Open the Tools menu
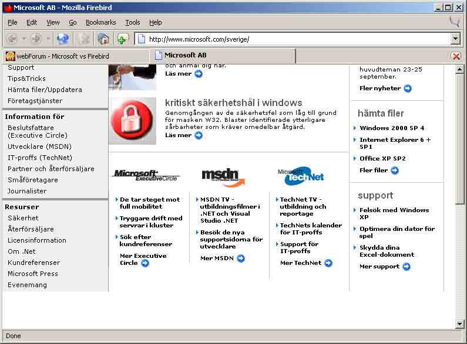This screenshot has width=467, height=344. pyautogui.click(x=133, y=23)
